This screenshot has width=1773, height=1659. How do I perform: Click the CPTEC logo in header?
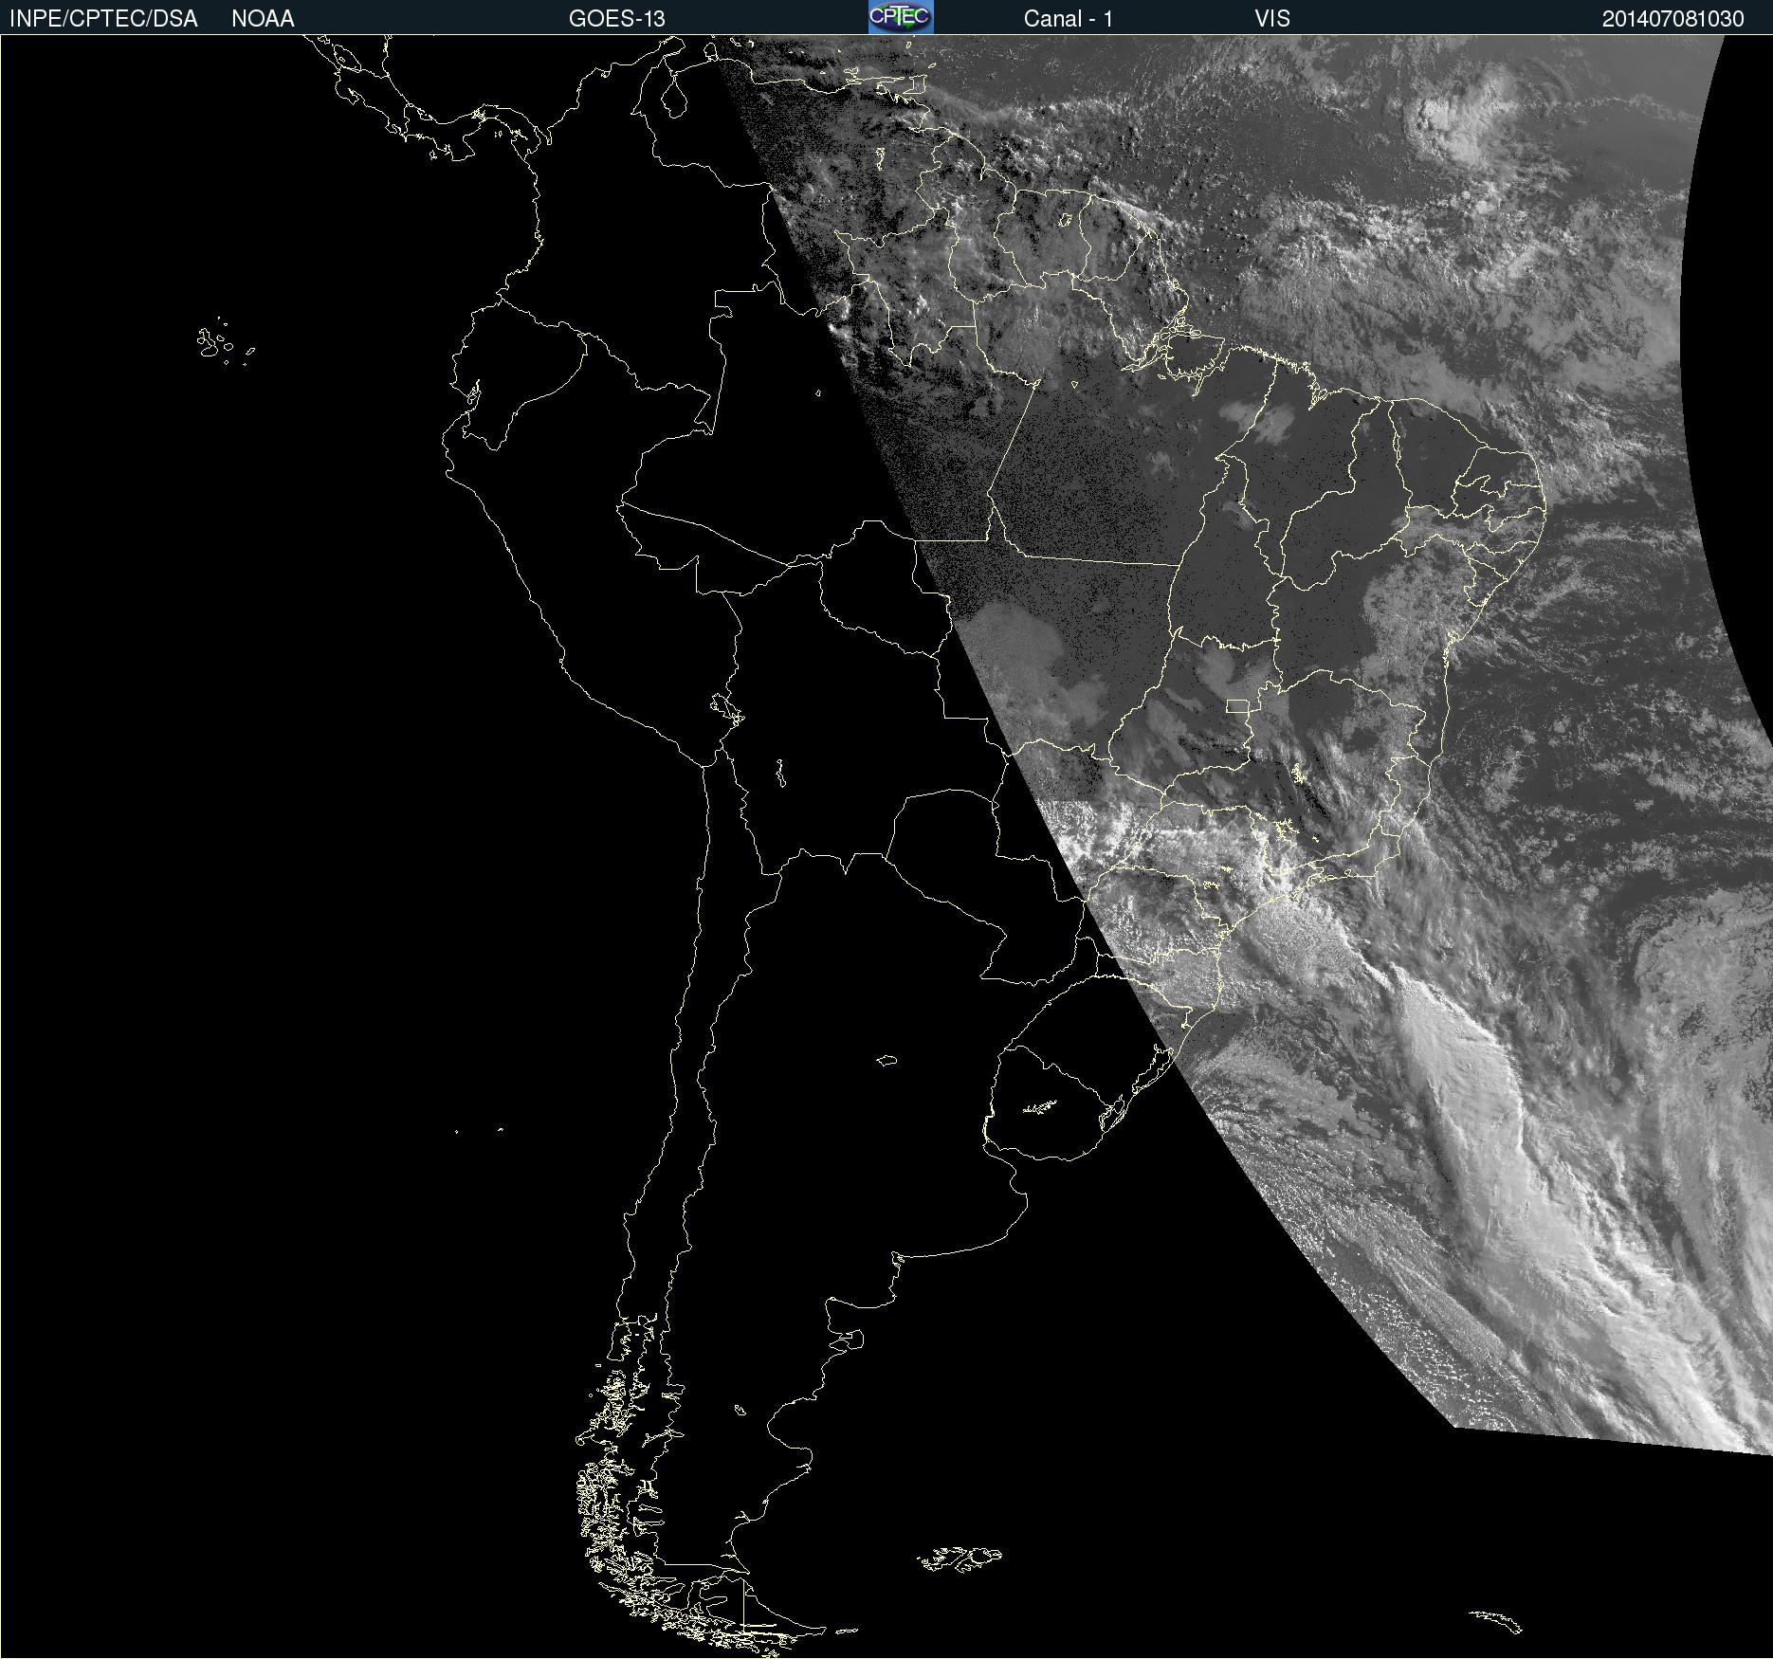tap(901, 17)
